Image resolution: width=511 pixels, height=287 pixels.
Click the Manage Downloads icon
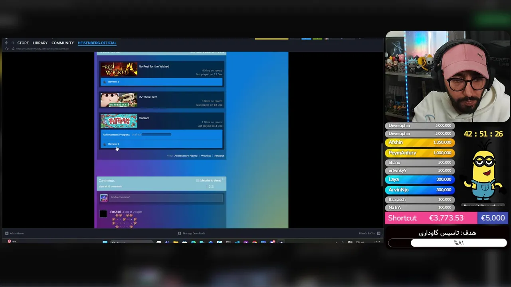(x=179, y=233)
